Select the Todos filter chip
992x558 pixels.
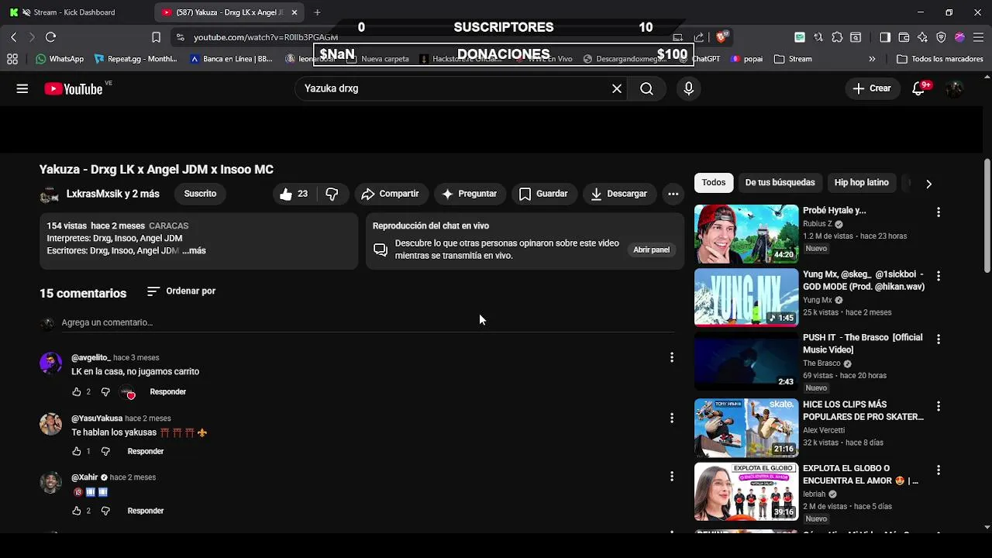tap(714, 183)
